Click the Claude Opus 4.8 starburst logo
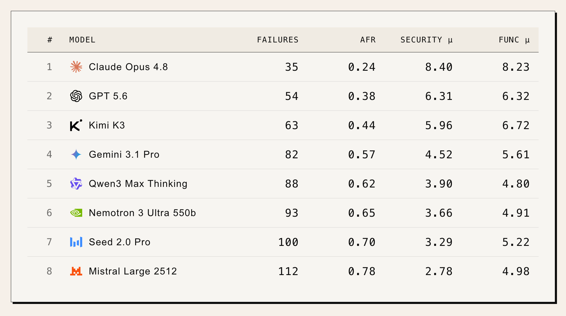Viewport: 566px width, 316px height. (76, 67)
